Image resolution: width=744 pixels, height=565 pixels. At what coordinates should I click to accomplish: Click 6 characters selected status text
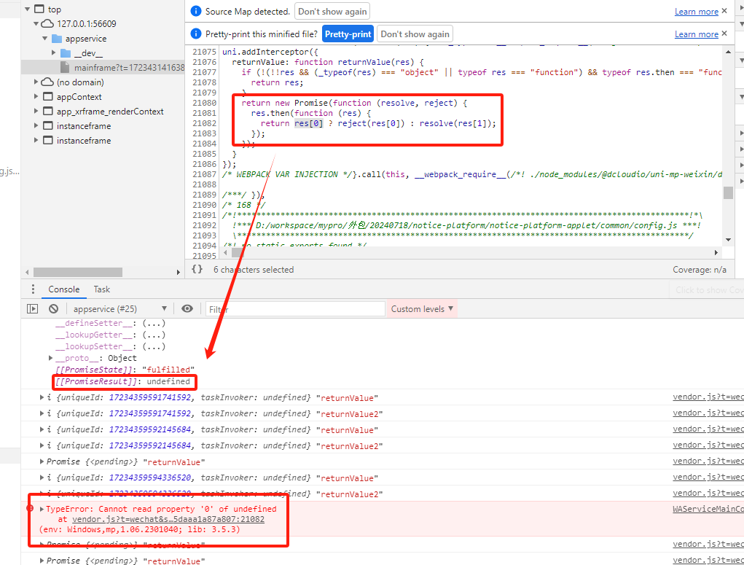[x=254, y=270]
